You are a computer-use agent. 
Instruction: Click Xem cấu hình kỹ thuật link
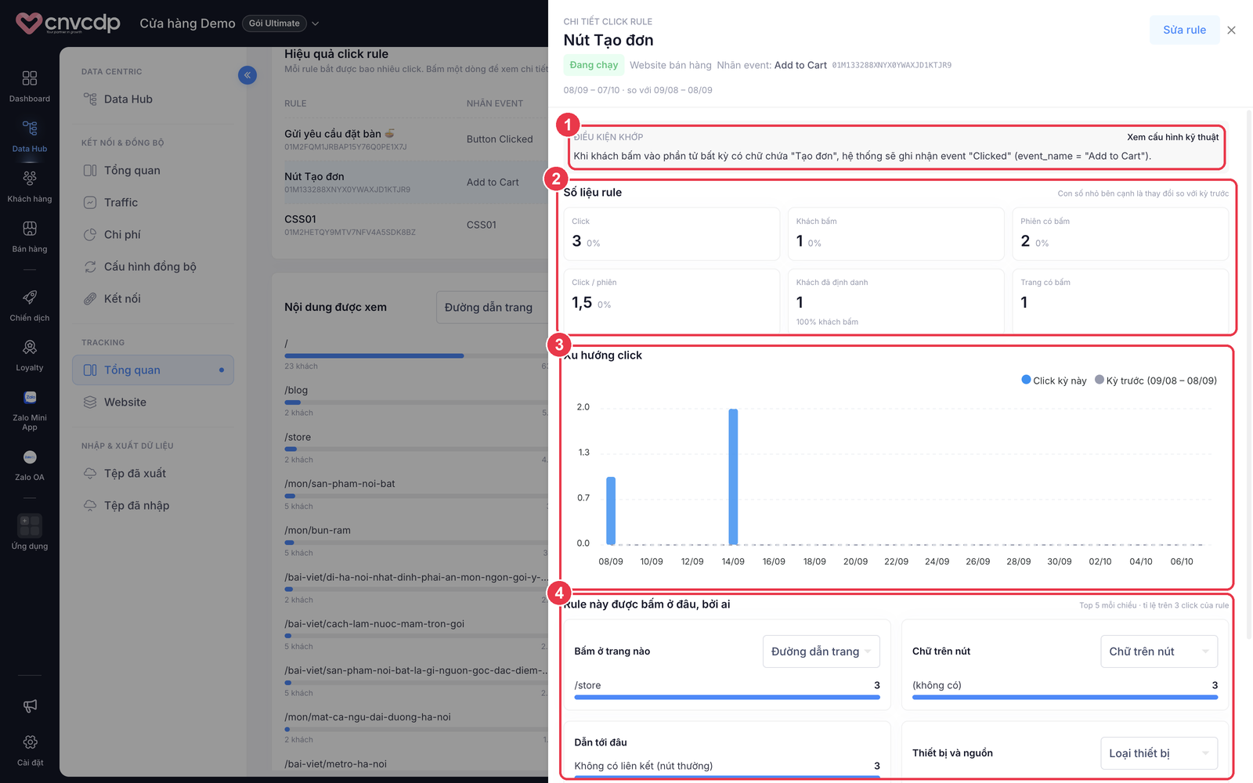tap(1173, 137)
